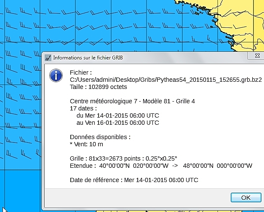Image resolution: width=264 pixels, height=212 pixels.
Task: Click the 'Données disponibles :' label
Action: [100, 137]
